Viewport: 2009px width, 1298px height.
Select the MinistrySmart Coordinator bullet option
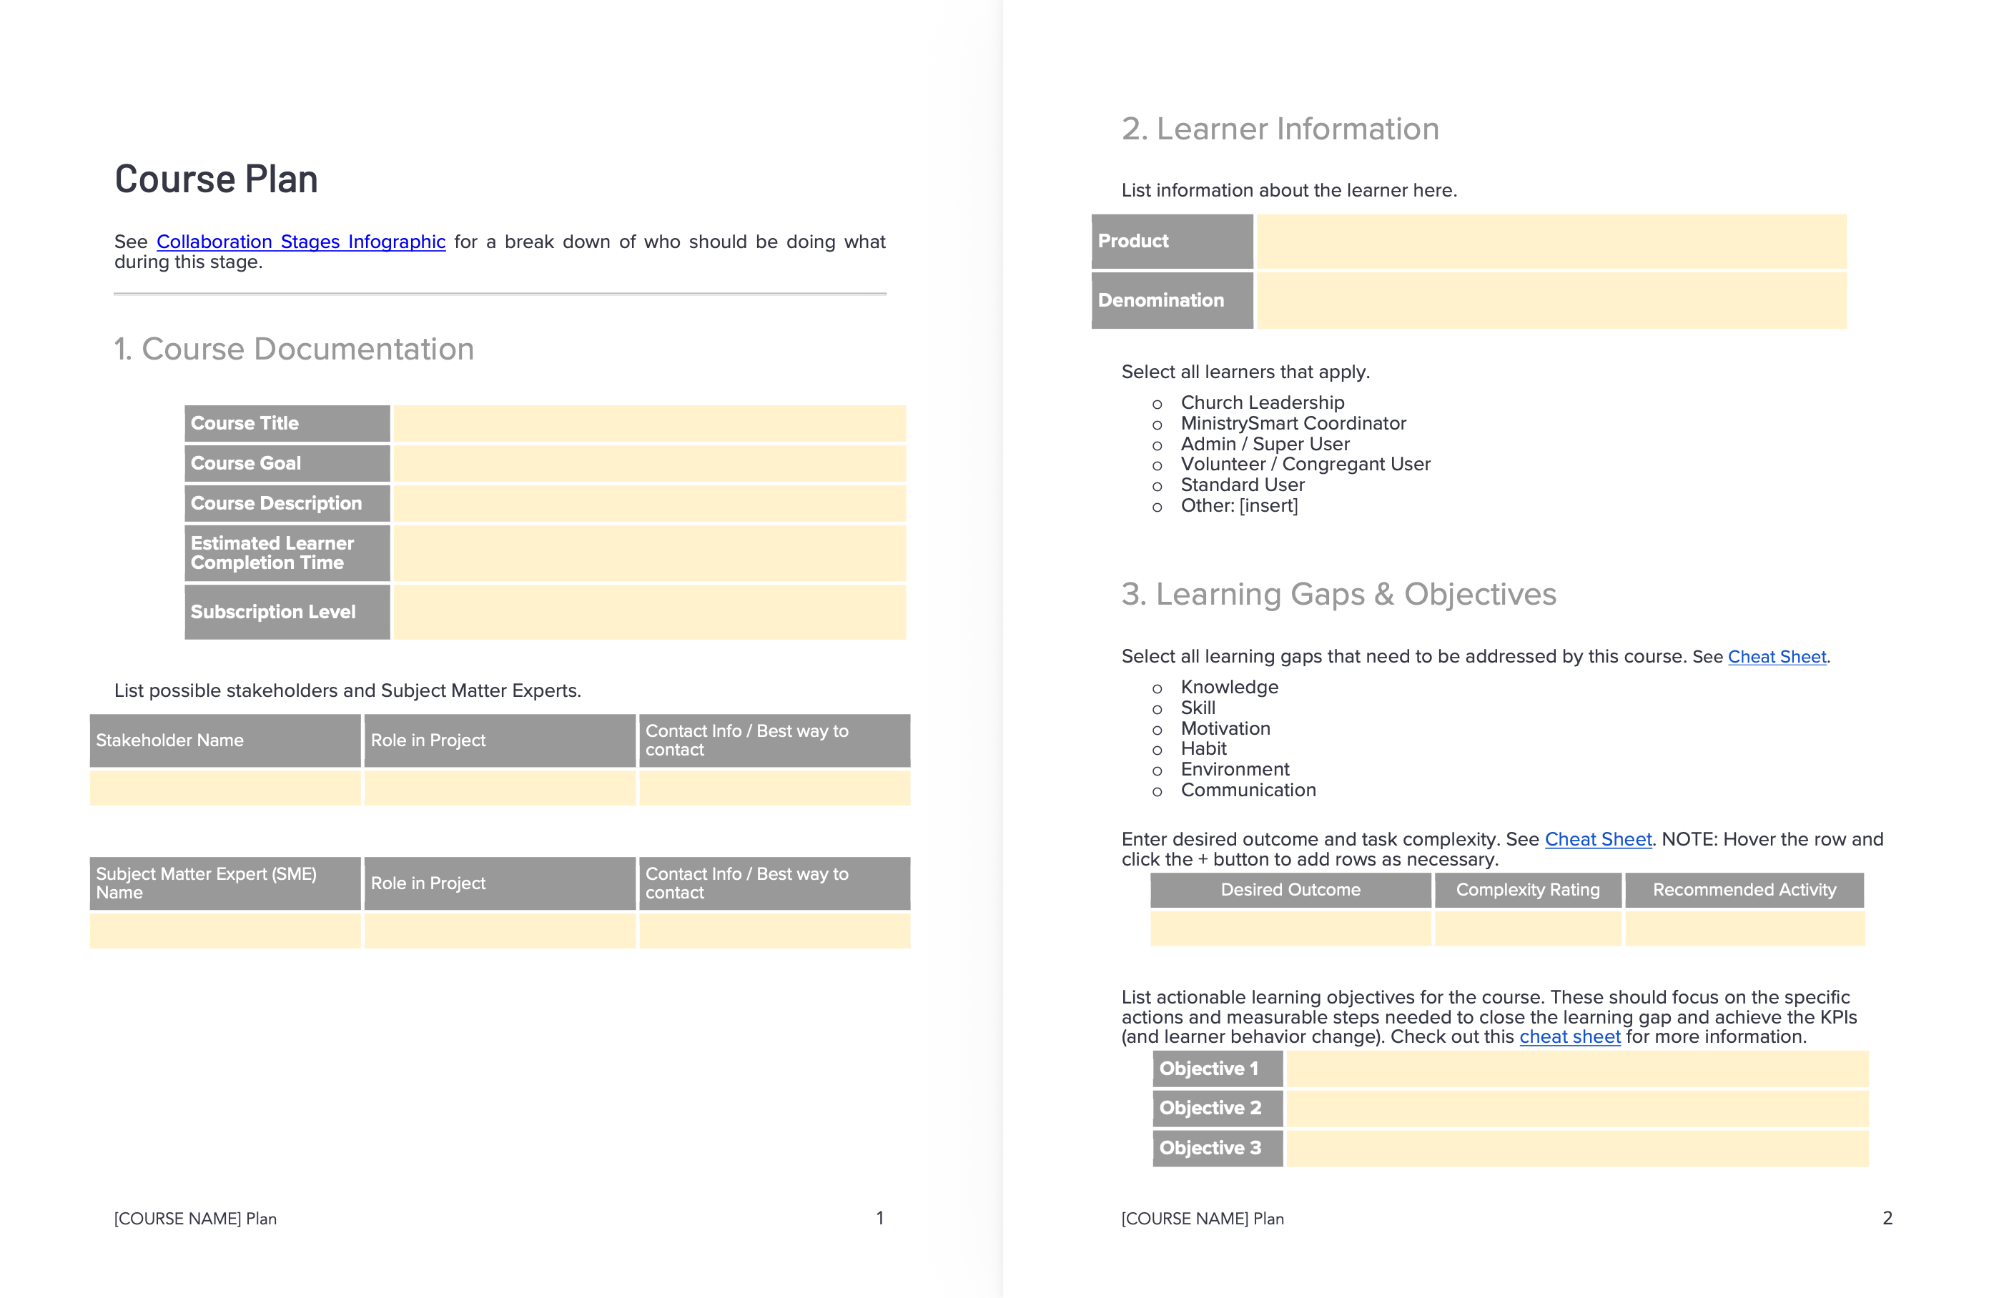[1293, 423]
